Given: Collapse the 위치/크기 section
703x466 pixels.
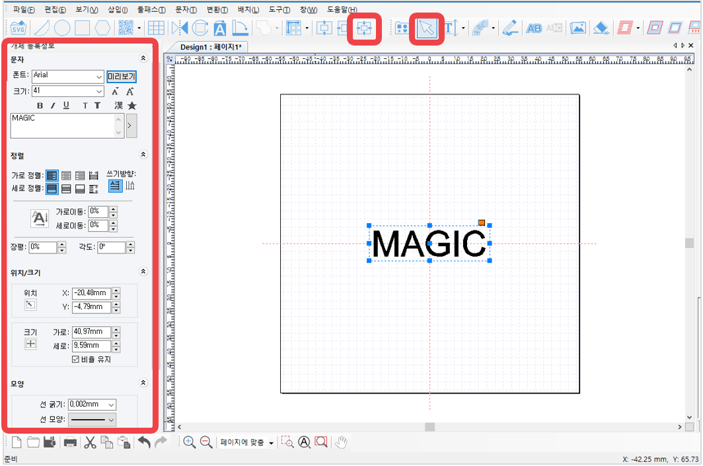Looking at the screenshot, I should pos(143,271).
